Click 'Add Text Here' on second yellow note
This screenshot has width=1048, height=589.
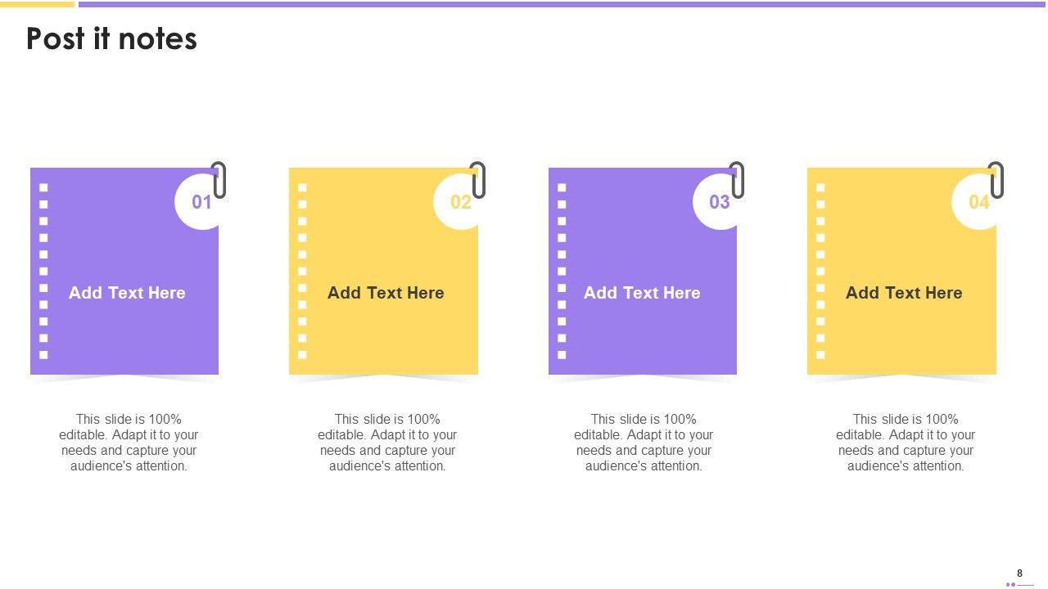[x=904, y=293]
